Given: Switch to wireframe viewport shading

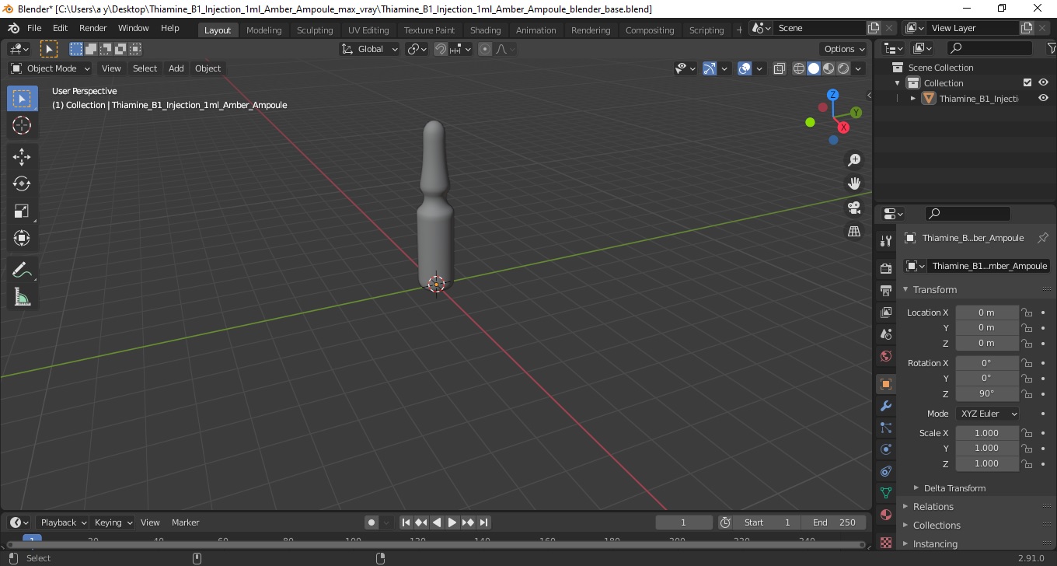Looking at the screenshot, I should click(x=799, y=68).
